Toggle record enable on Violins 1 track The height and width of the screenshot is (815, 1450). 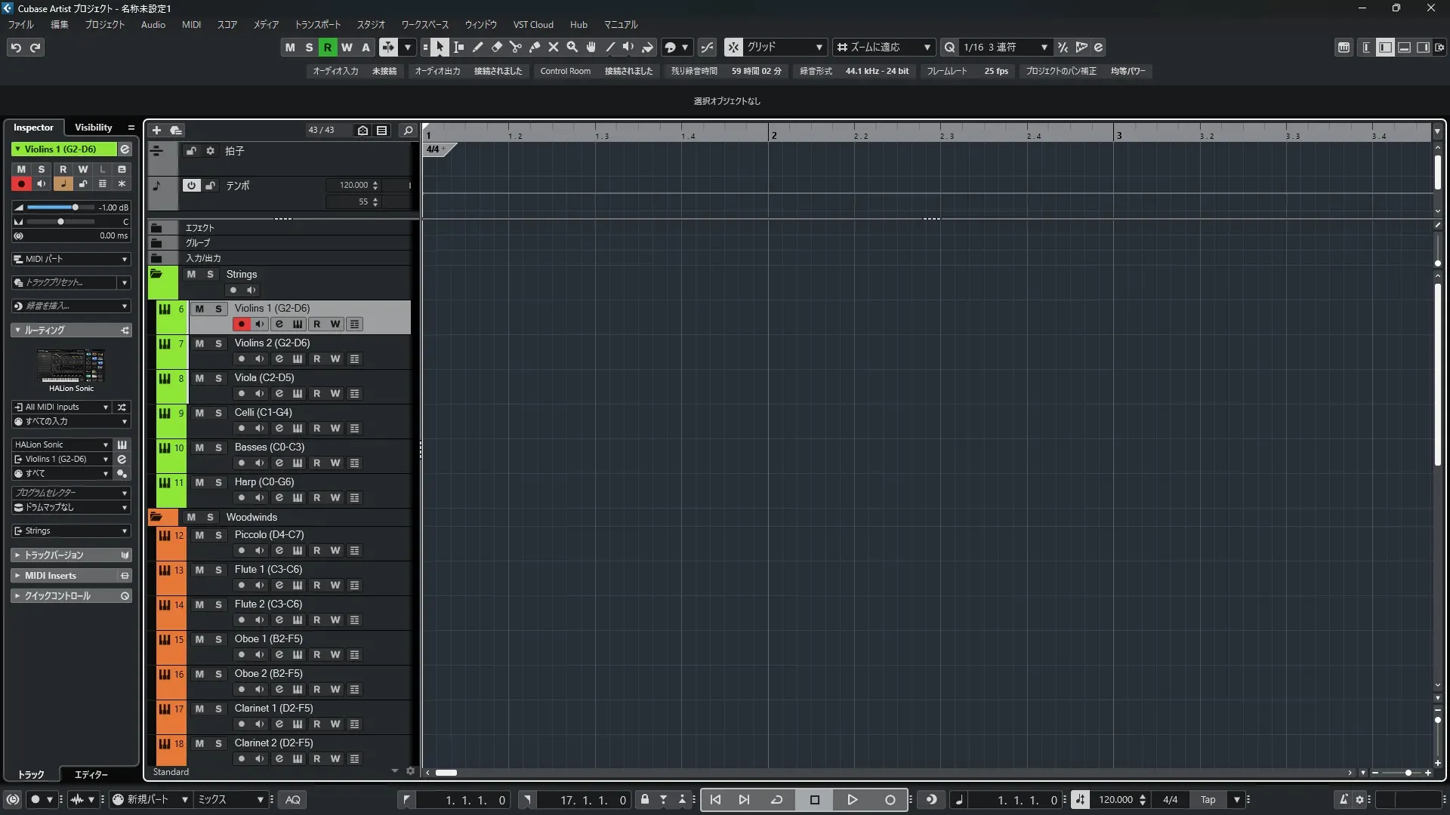[241, 324]
